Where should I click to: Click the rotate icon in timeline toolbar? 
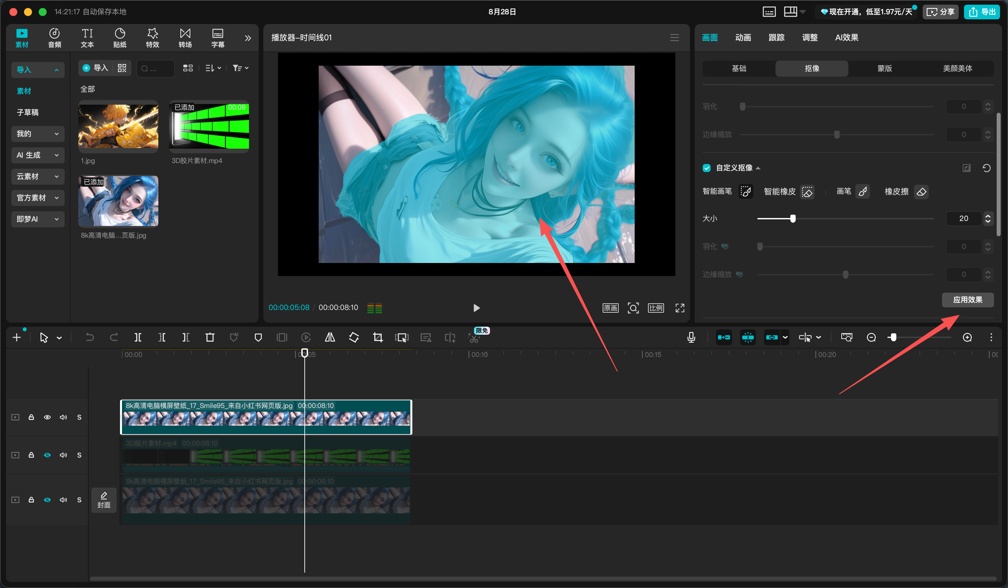point(354,337)
